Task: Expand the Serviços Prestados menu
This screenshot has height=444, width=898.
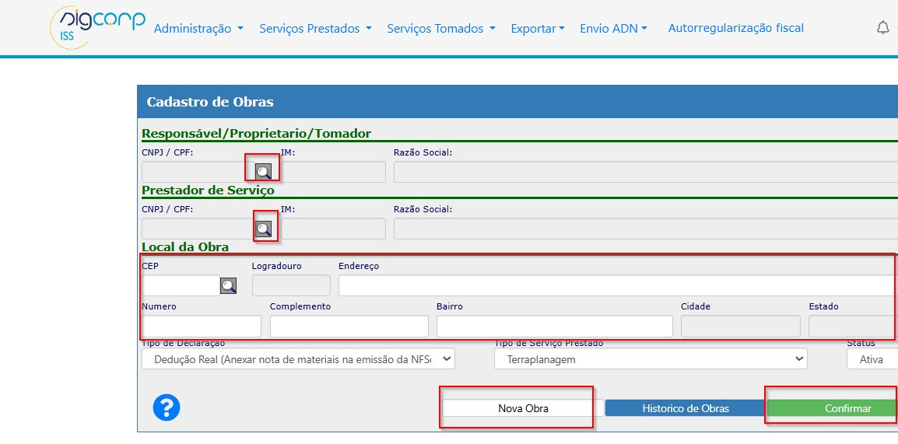Action: pyautogui.click(x=315, y=29)
